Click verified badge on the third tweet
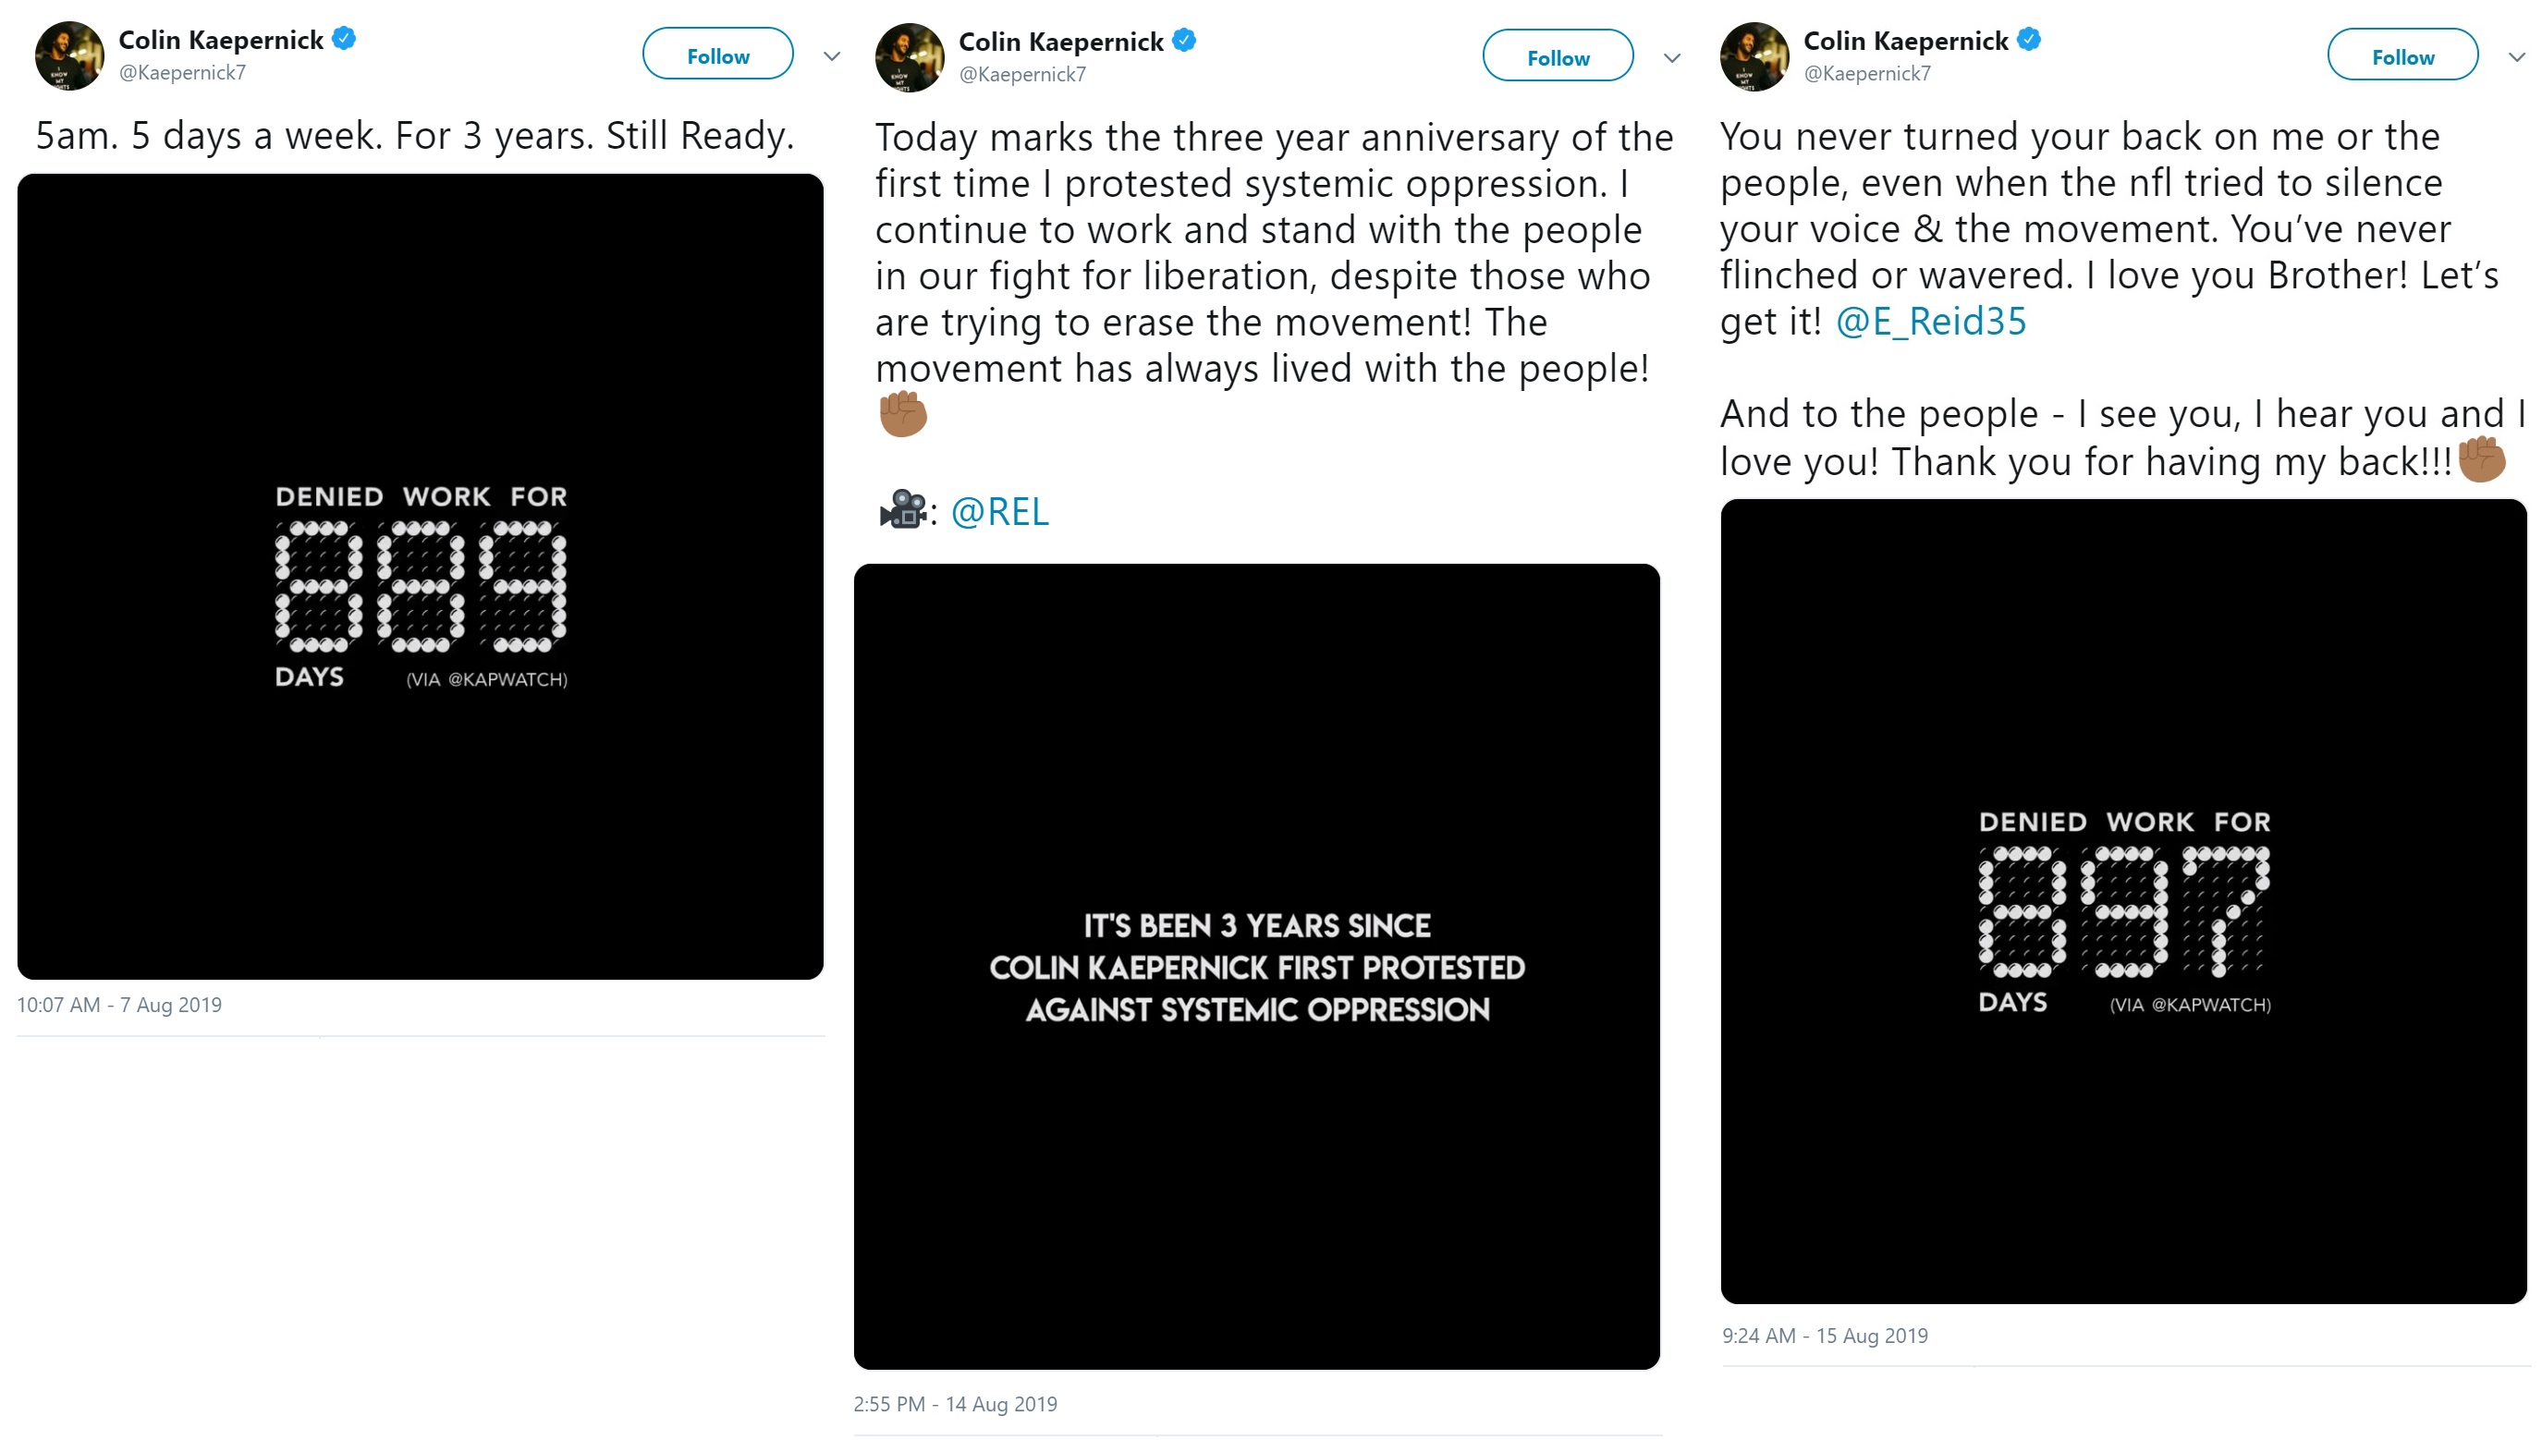This screenshot has height=1440, width=2542. pyautogui.click(x=2029, y=40)
